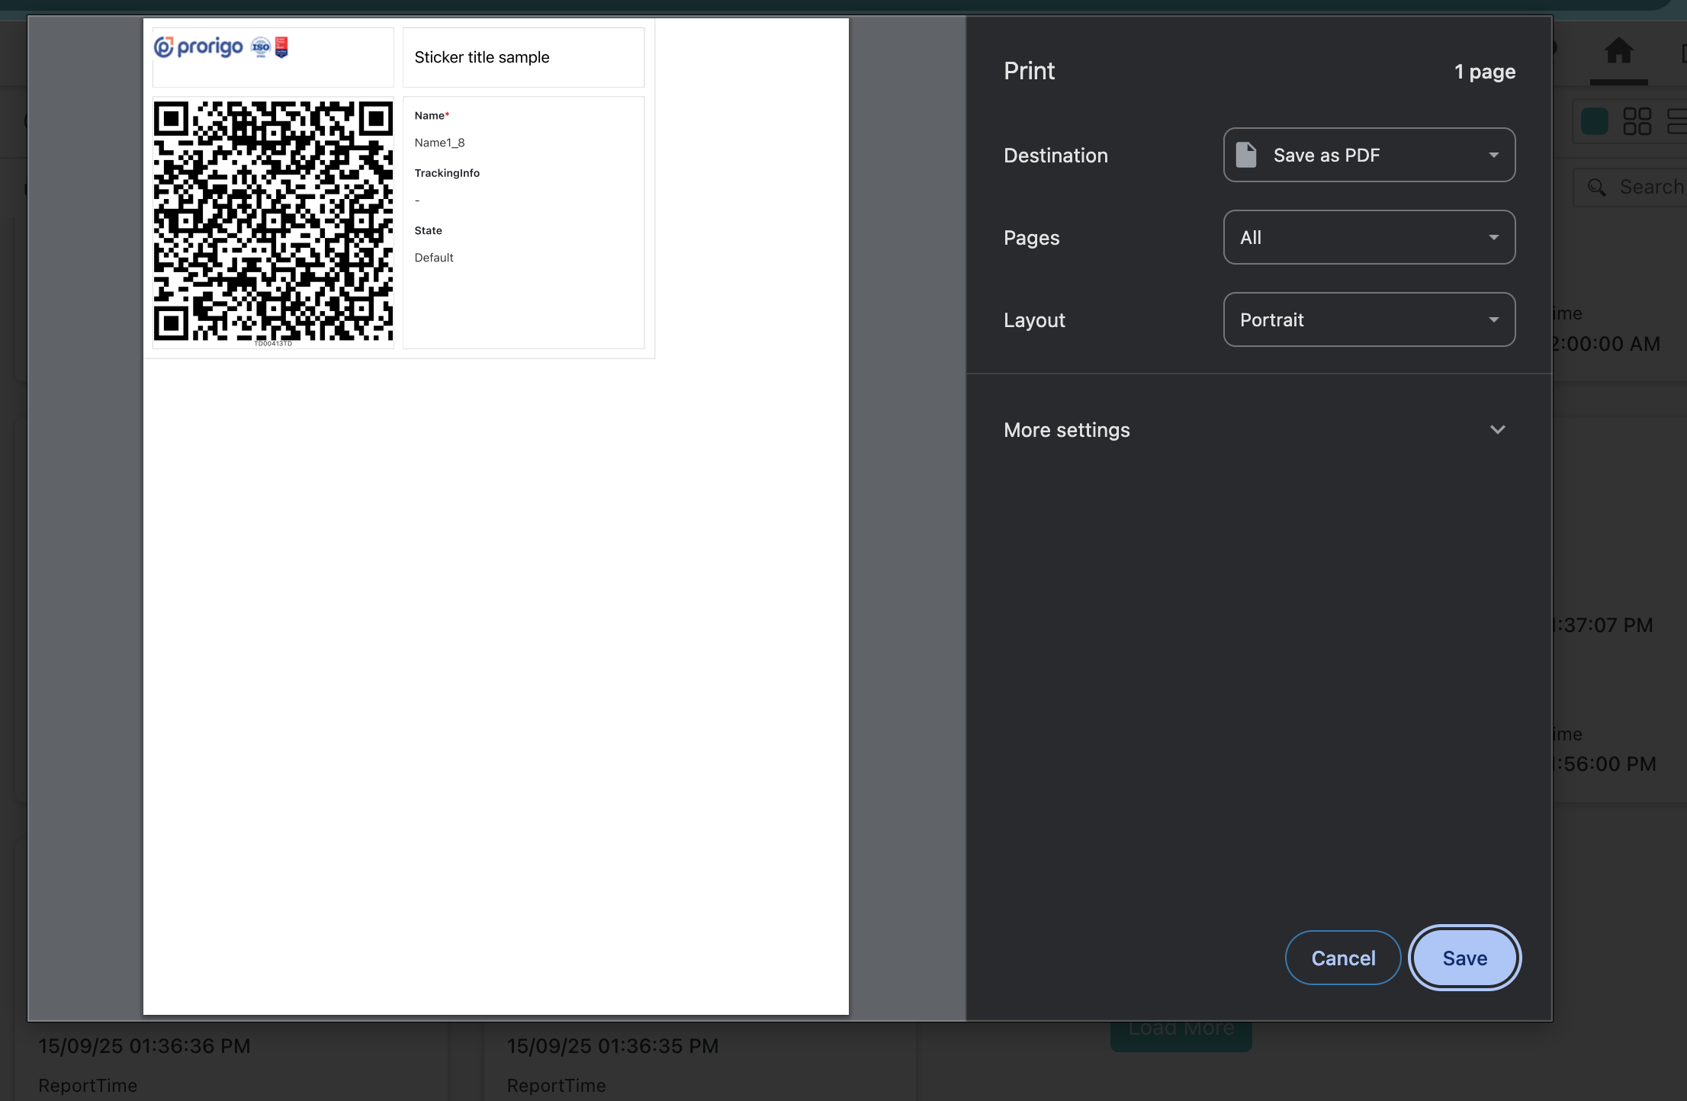This screenshot has width=1687, height=1101.
Task: Click the Search field in the background app
Action: coord(1631,187)
